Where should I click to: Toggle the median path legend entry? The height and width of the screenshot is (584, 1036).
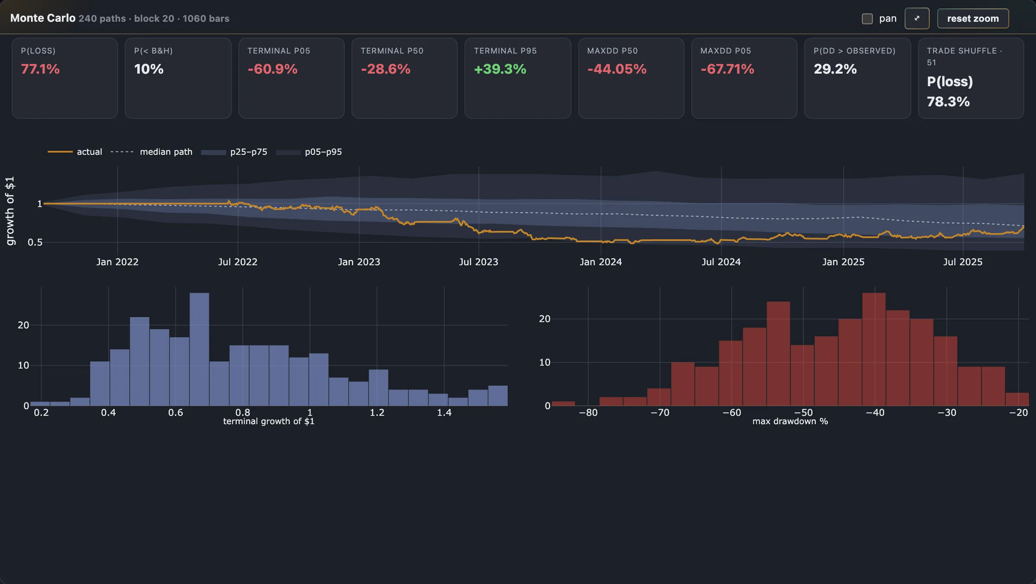point(152,152)
